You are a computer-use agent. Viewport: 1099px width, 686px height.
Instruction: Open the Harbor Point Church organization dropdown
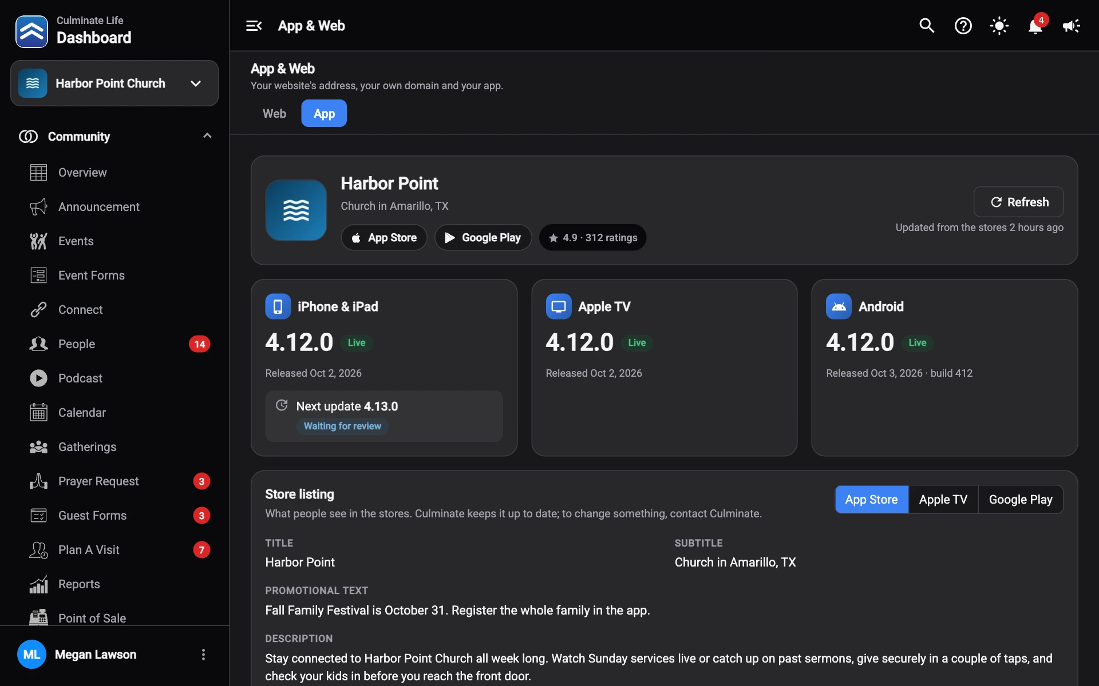[x=114, y=83]
